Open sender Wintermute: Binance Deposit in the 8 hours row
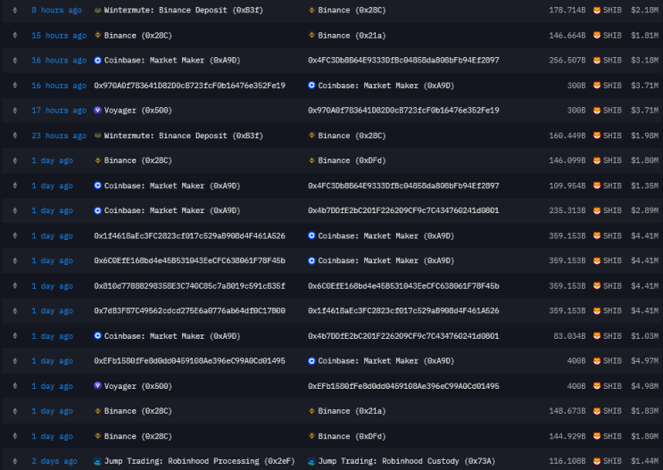 pos(184,10)
